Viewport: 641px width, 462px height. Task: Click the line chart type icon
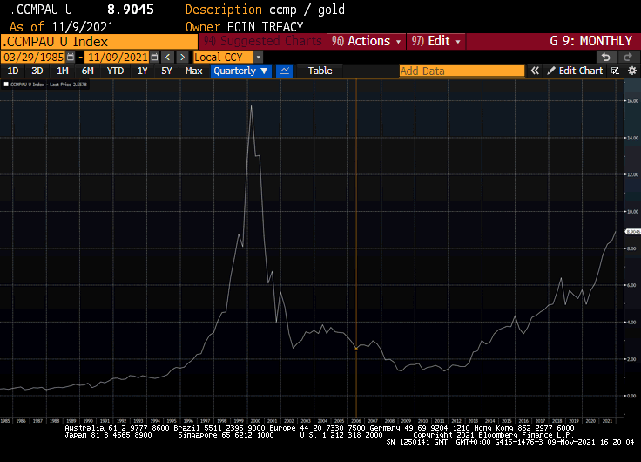point(284,71)
